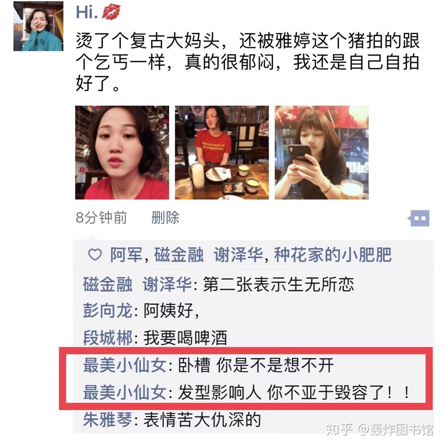Open the second restaurant table photo
This screenshot has height=448, width=445.
pos(222,153)
